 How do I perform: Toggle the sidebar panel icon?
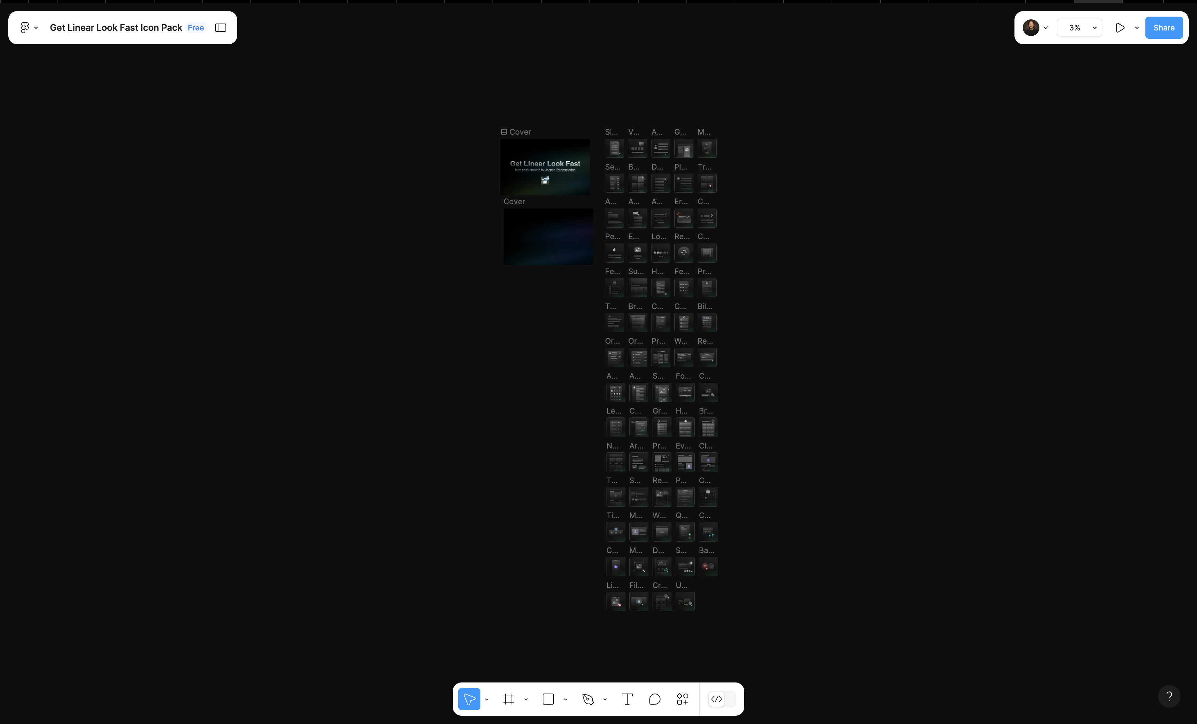(221, 28)
